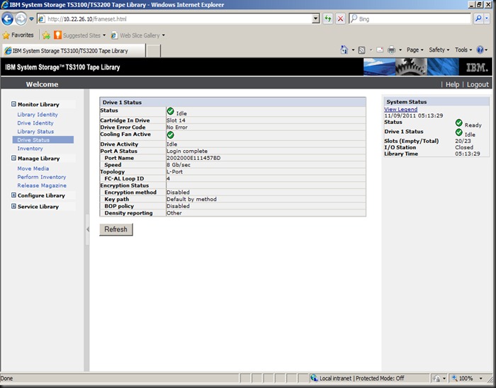Go back with browser Back arrow
This screenshot has width=496, height=388.
(7, 19)
